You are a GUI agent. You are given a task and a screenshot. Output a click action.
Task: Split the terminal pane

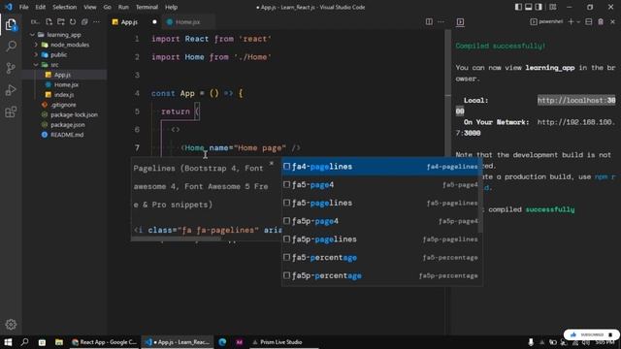(589, 21)
